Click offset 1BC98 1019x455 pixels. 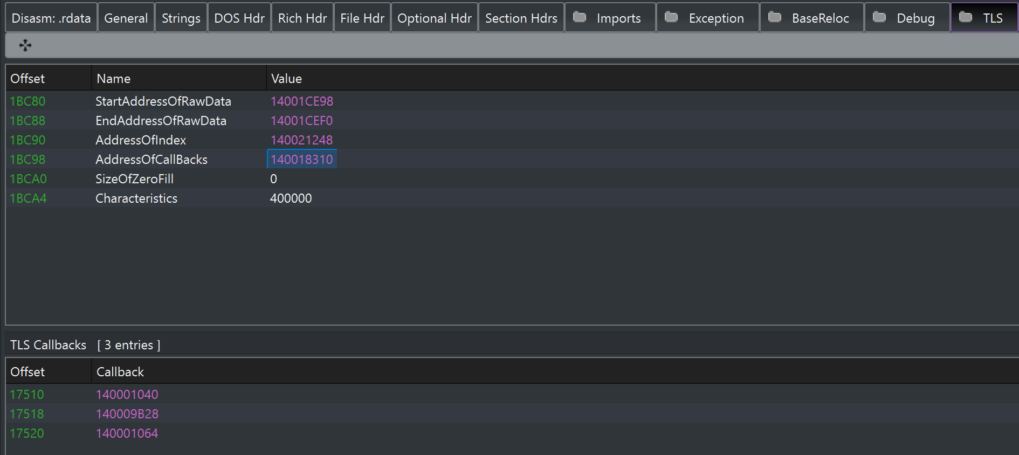pos(27,160)
